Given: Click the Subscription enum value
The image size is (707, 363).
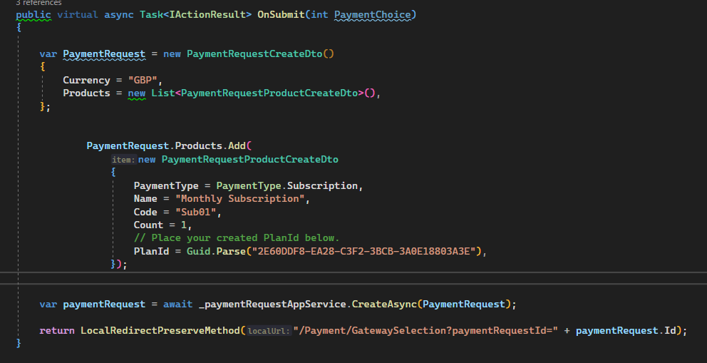Looking at the screenshot, I should (325, 185).
